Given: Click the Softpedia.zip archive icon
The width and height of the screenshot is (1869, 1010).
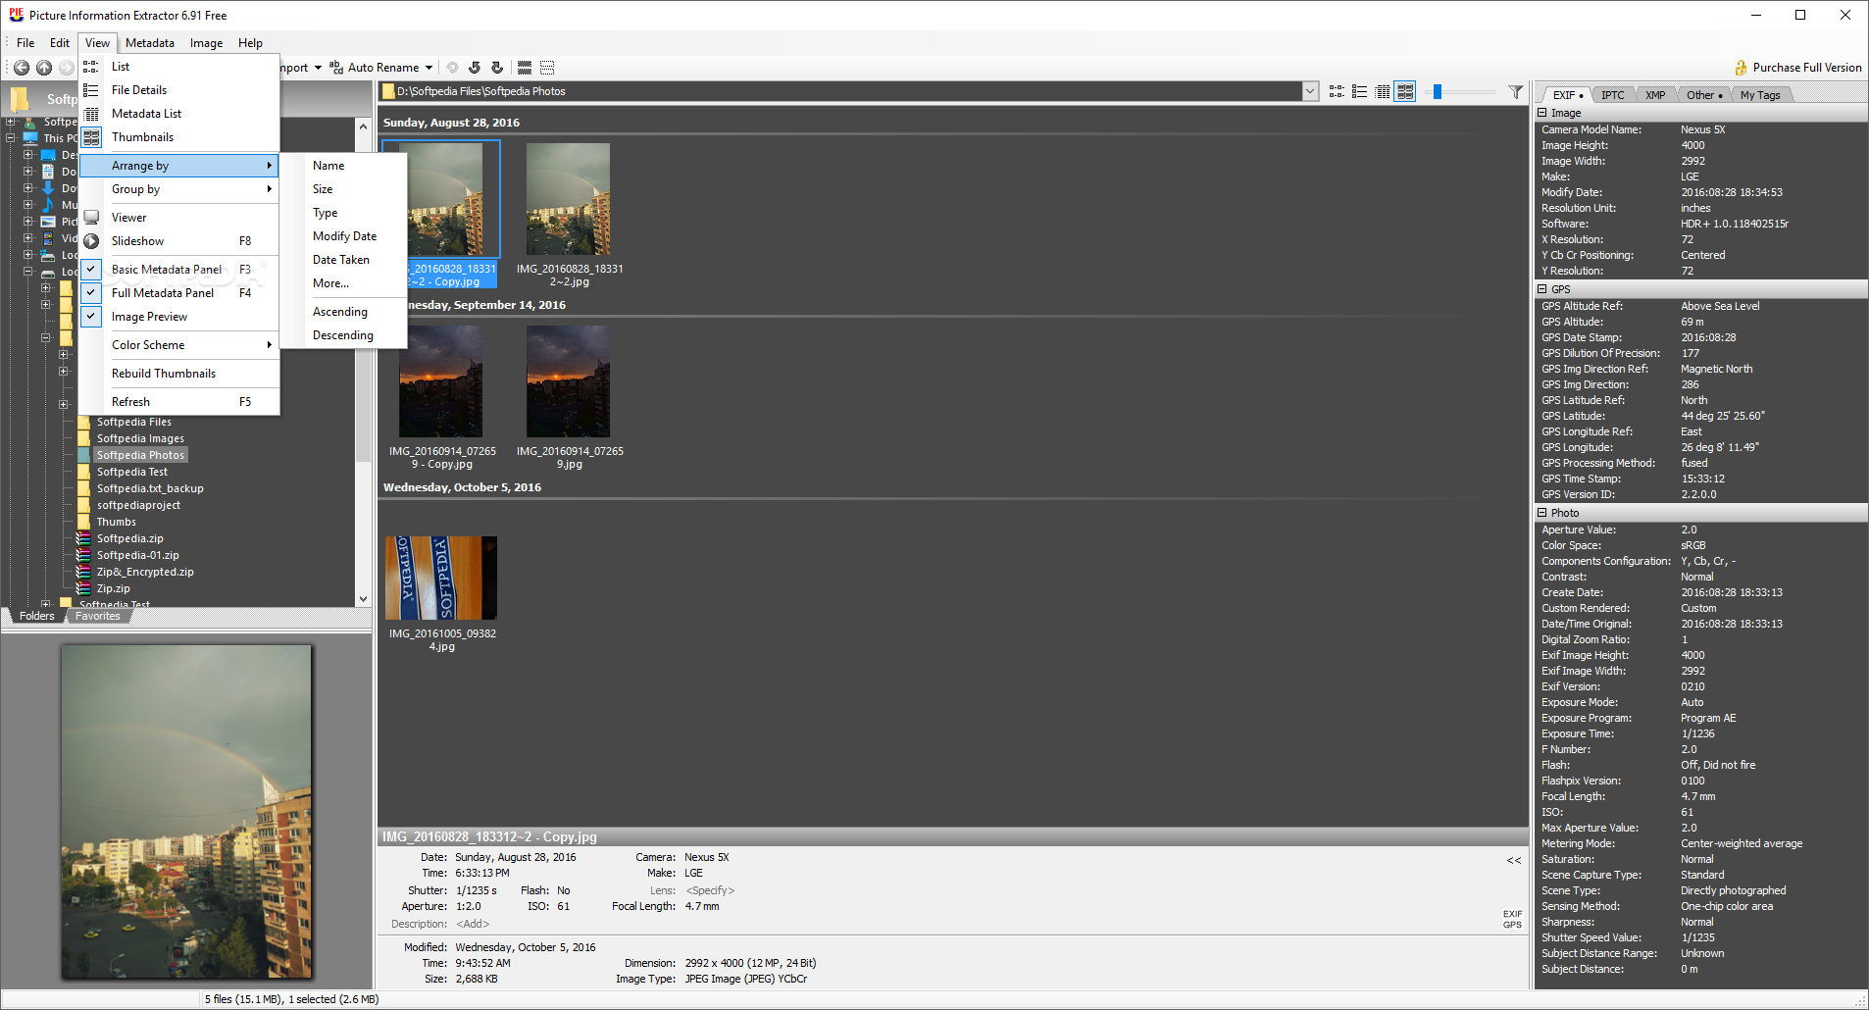Looking at the screenshot, I should pos(84,538).
